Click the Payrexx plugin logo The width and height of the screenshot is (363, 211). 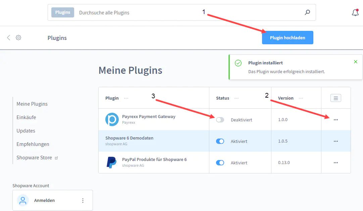coord(112,119)
